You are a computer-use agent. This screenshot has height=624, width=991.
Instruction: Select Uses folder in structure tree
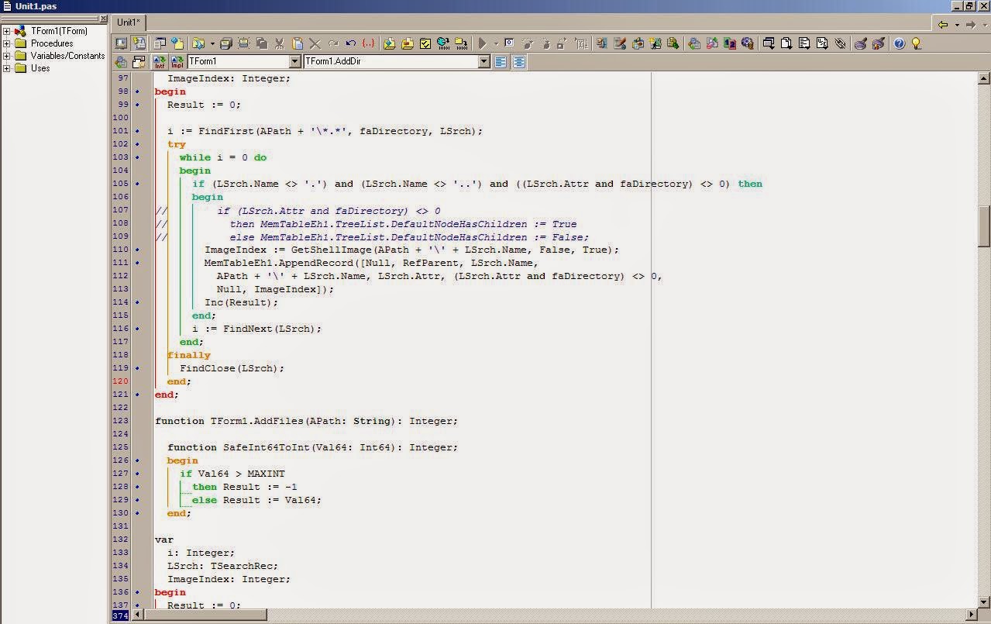(x=40, y=68)
